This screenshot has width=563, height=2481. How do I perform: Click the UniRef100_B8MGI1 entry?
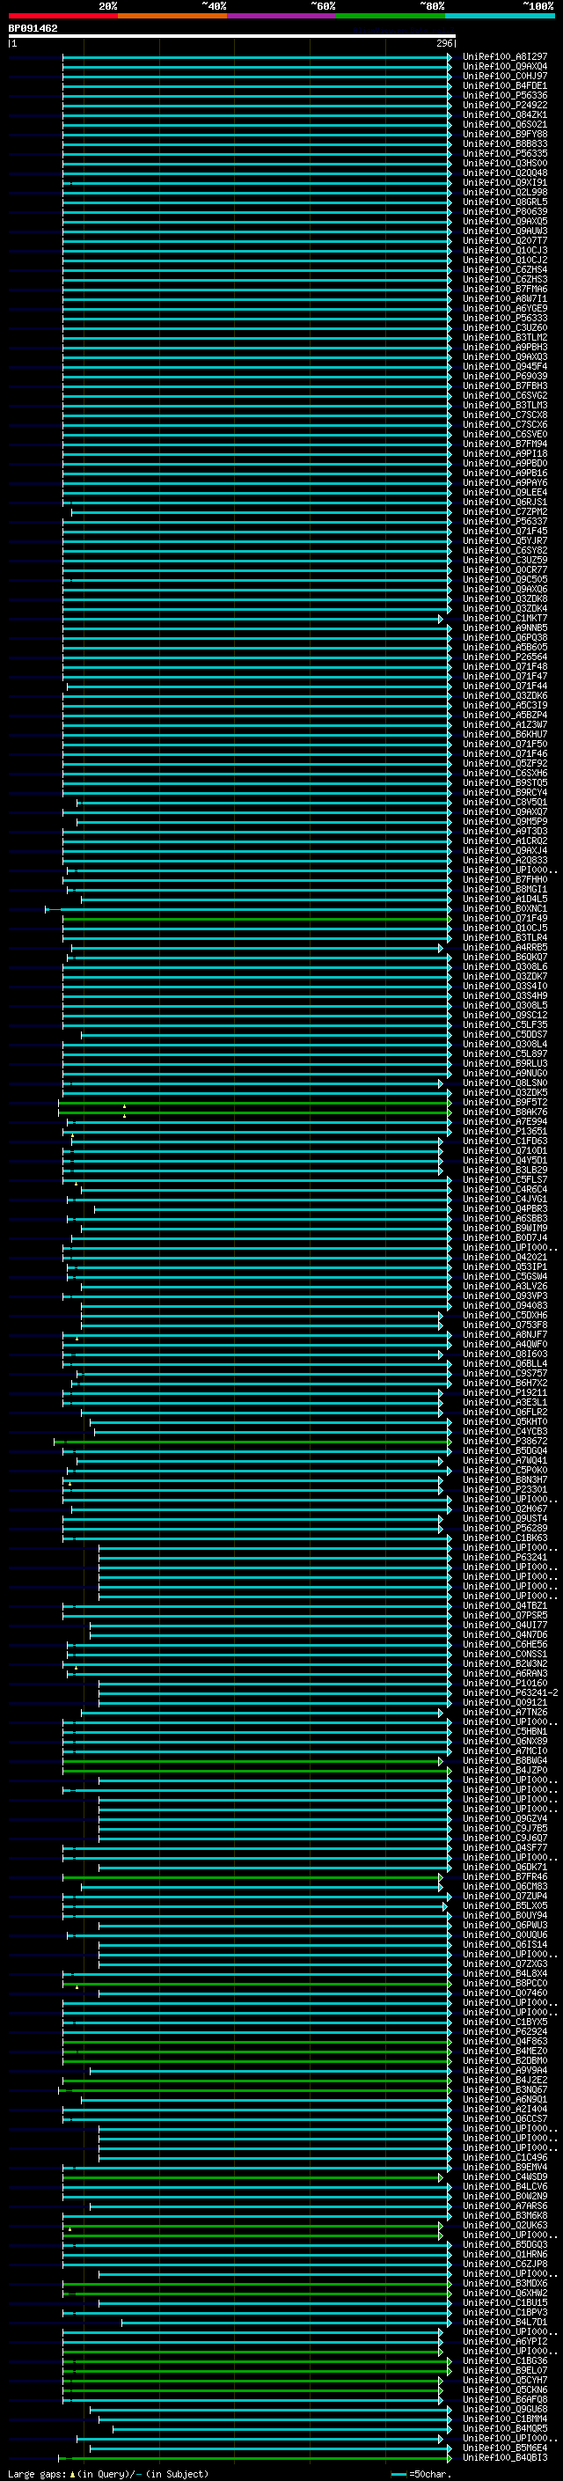tap(504, 889)
